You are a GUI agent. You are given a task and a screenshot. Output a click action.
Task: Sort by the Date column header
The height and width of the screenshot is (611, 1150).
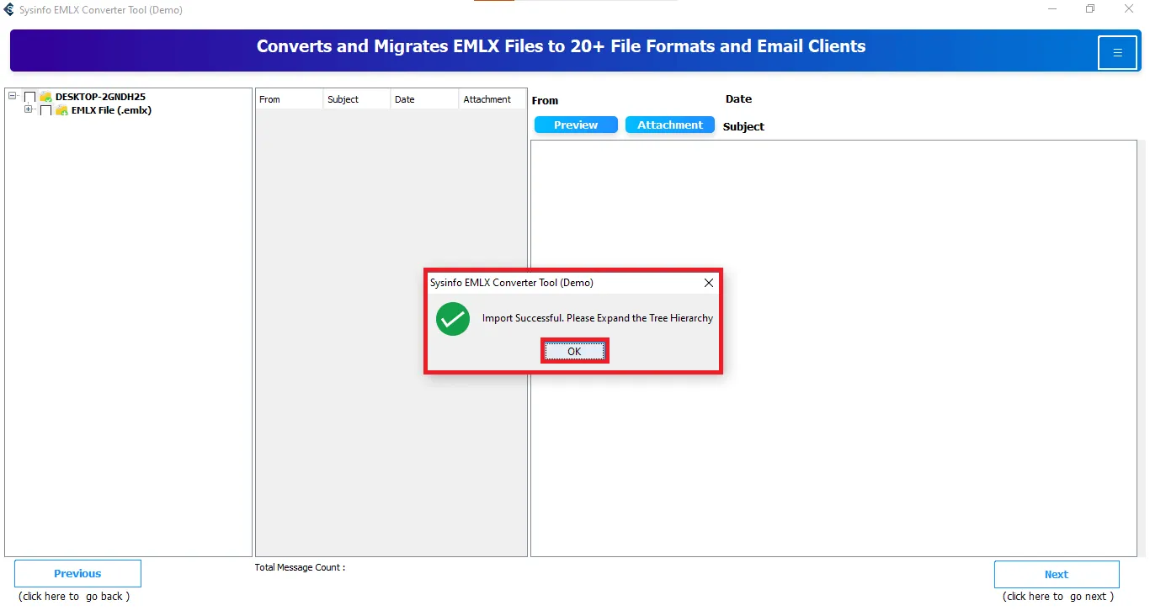pyautogui.click(x=425, y=99)
